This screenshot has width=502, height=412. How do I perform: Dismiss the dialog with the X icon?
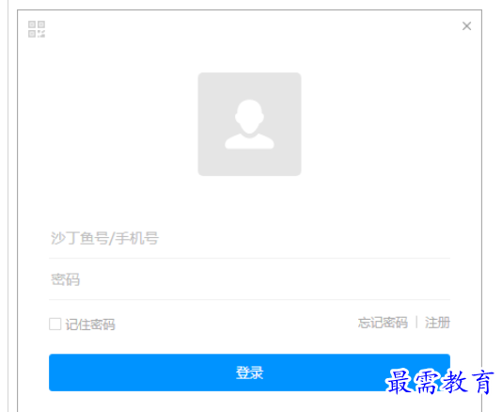click(x=466, y=26)
